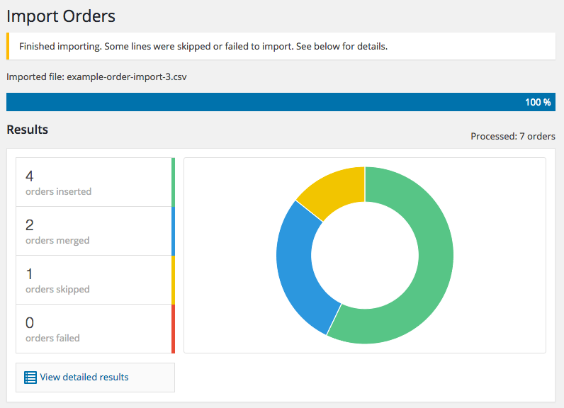564x408 pixels.
Task: Click the Processed: 7 orders text
Action: 513,136
